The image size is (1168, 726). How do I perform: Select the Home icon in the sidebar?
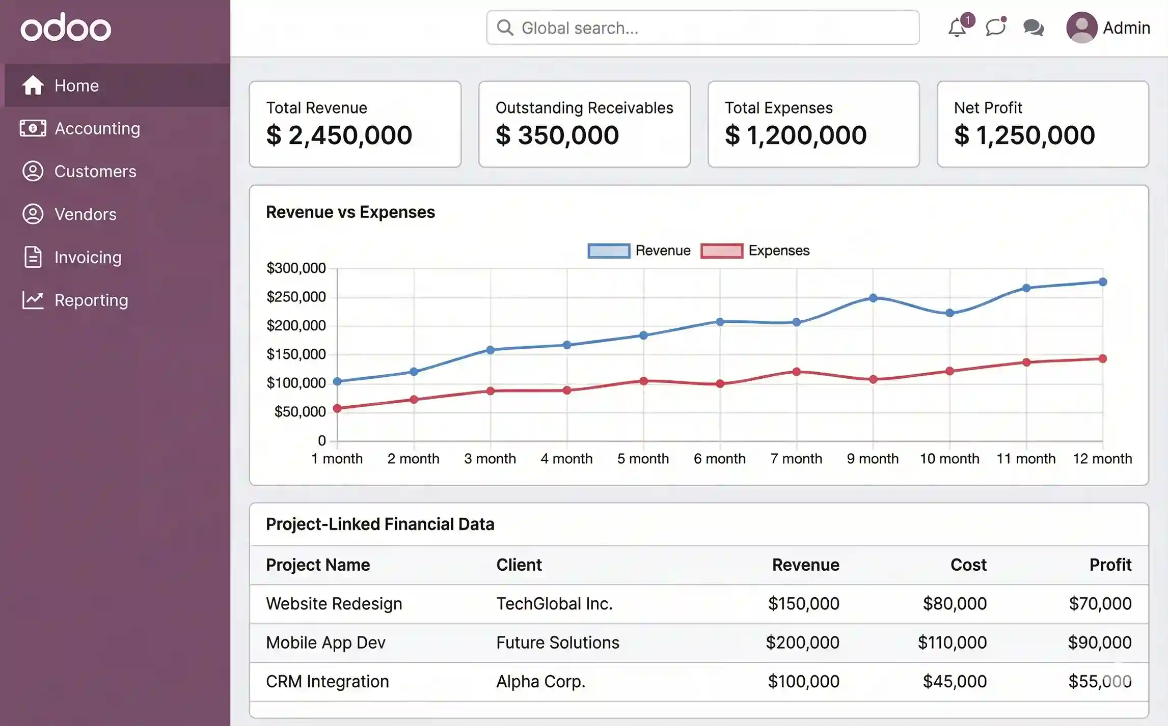(x=33, y=85)
